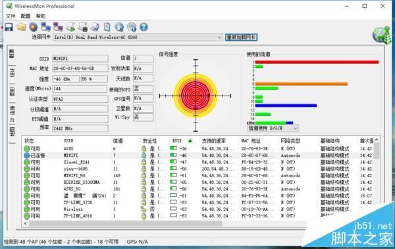Click the clipboard toolbar icon
Screen dimensions: 395x249
click(x=107, y=27)
